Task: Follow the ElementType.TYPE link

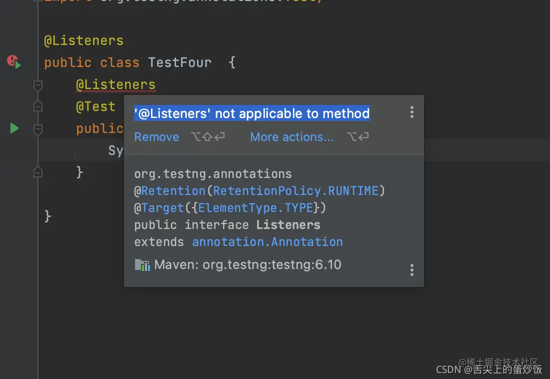Action: click(255, 208)
